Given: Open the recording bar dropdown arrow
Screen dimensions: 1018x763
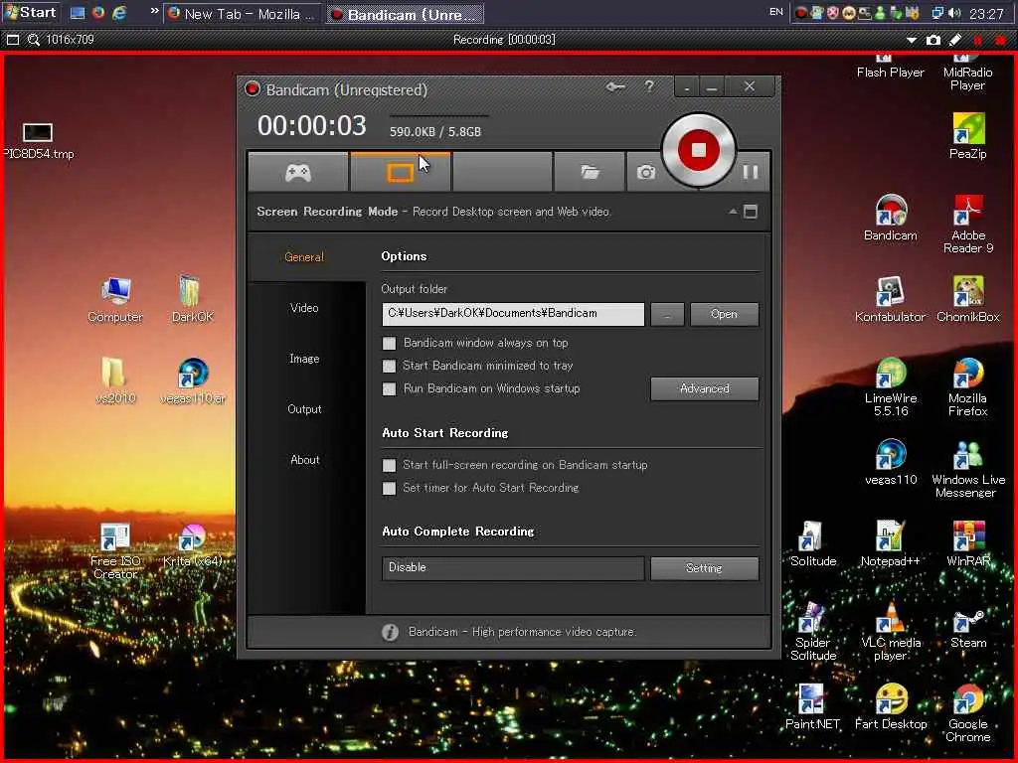Looking at the screenshot, I should pyautogui.click(x=912, y=40).
